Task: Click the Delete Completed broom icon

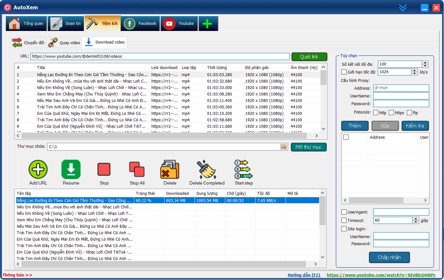Action: pyautogui.click(x=207, y=169)
